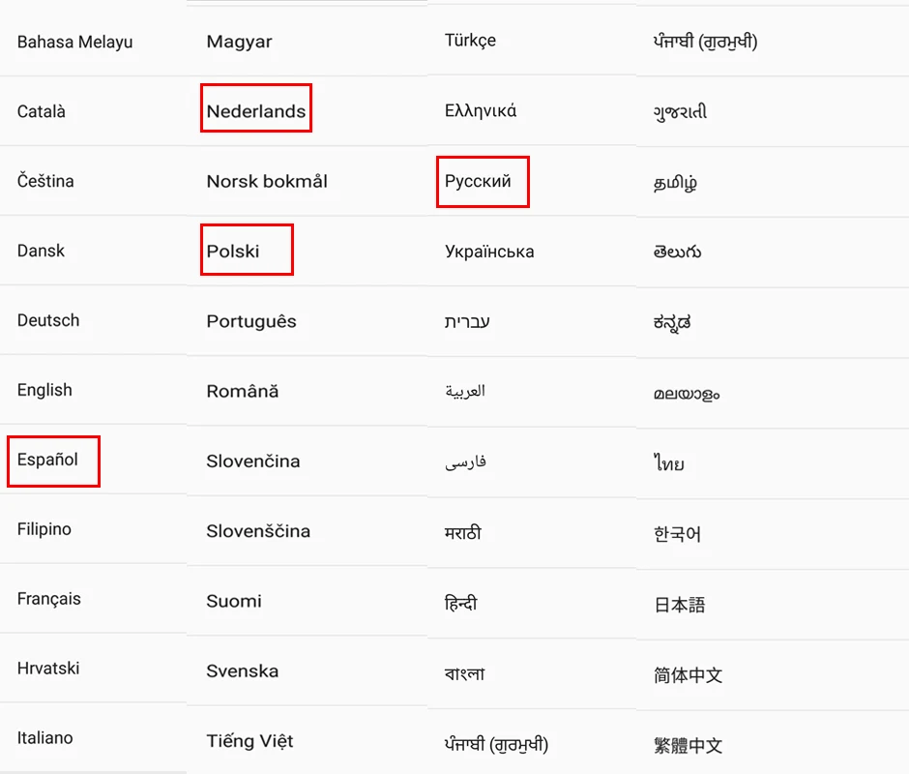Select Magyar from the list
Viewport: 909px width, 774px height.
coord(239,42)
